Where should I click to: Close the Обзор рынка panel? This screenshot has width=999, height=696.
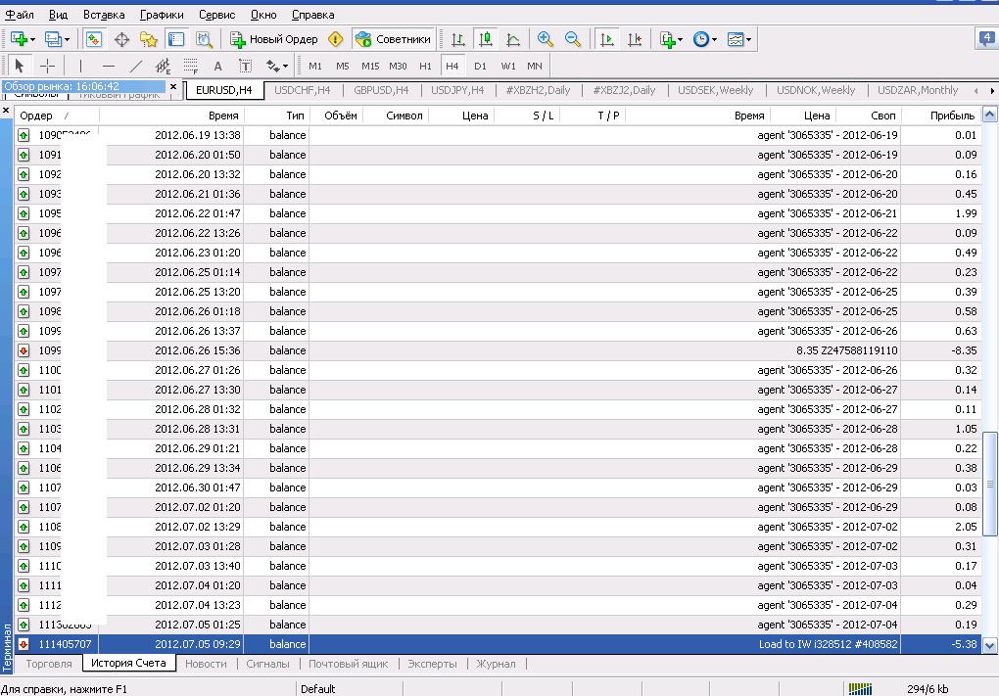(x=172, y=86)
